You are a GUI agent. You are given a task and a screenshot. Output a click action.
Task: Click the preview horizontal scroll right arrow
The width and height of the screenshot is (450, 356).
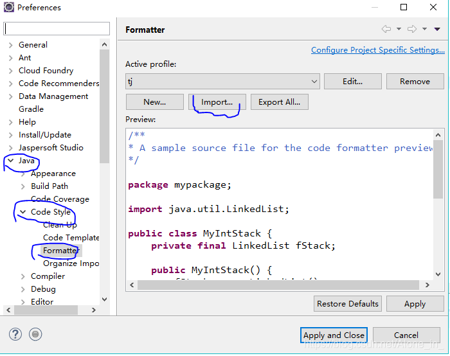point(428,285)
